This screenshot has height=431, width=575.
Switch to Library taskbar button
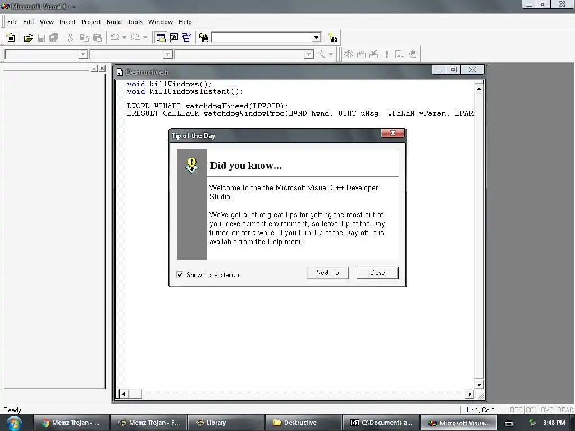pos(226,423)
